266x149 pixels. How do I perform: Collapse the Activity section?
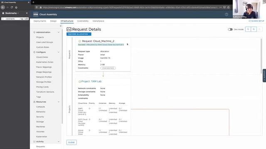(59, 142)
